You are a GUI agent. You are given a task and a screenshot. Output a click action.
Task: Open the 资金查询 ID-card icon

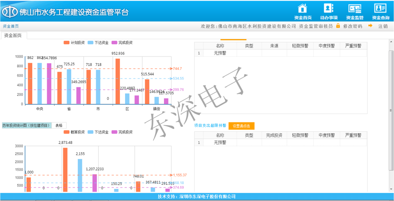point(380,8)
